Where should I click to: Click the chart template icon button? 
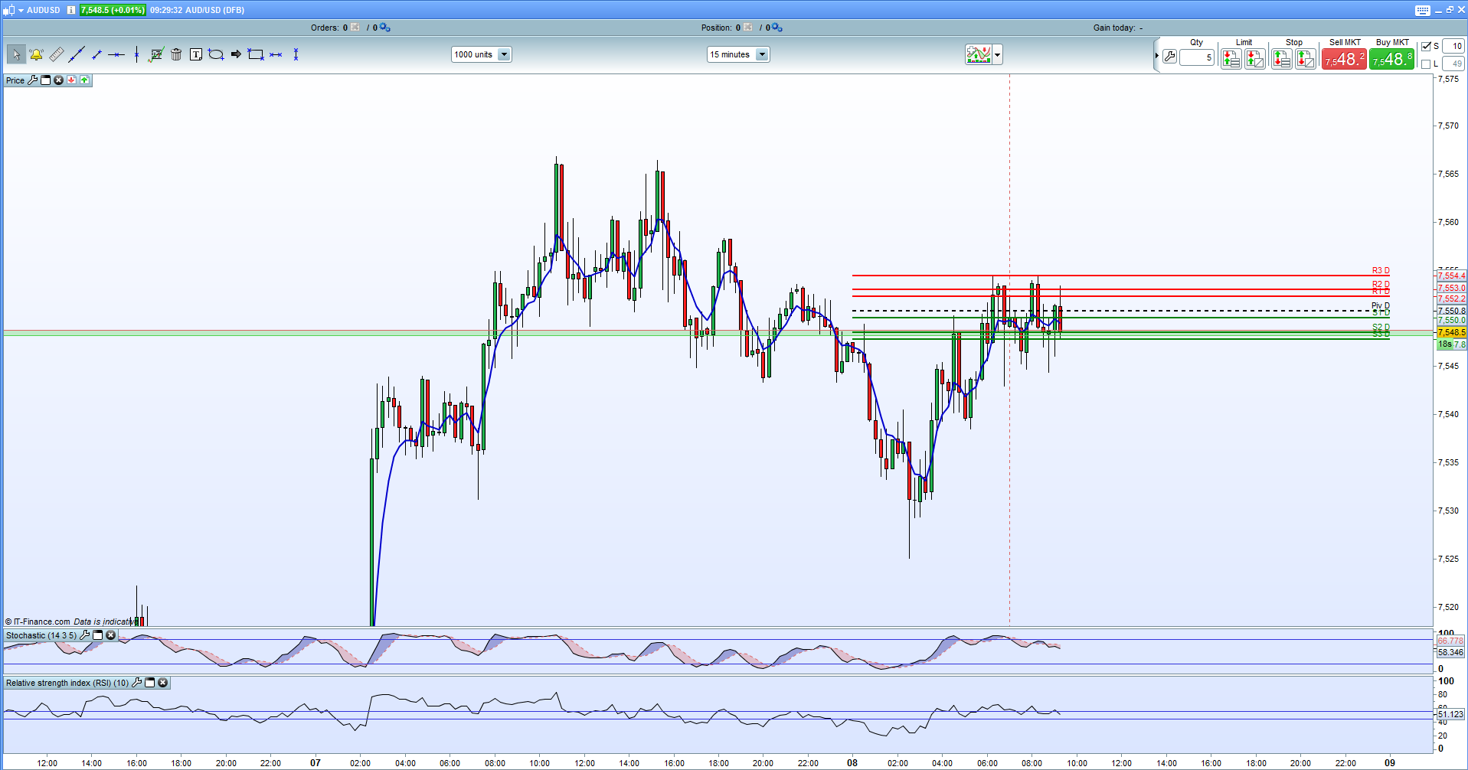point(979,55)
